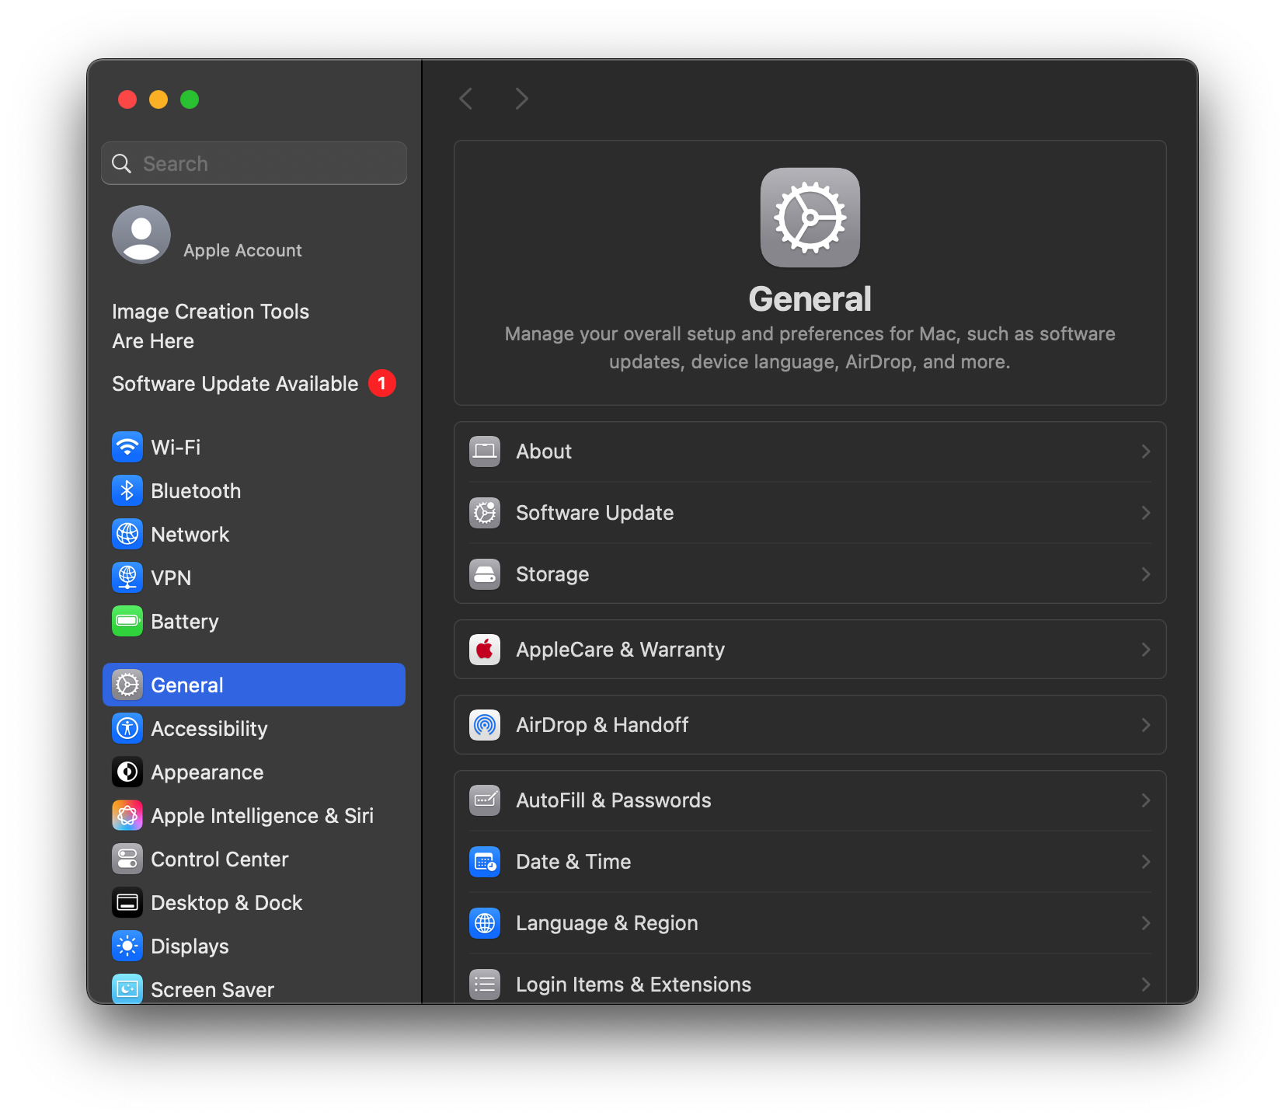Select Displays in the sidebar
Image resolution: width=1285 pixels, height=1119 pixels.
point(190,946)
